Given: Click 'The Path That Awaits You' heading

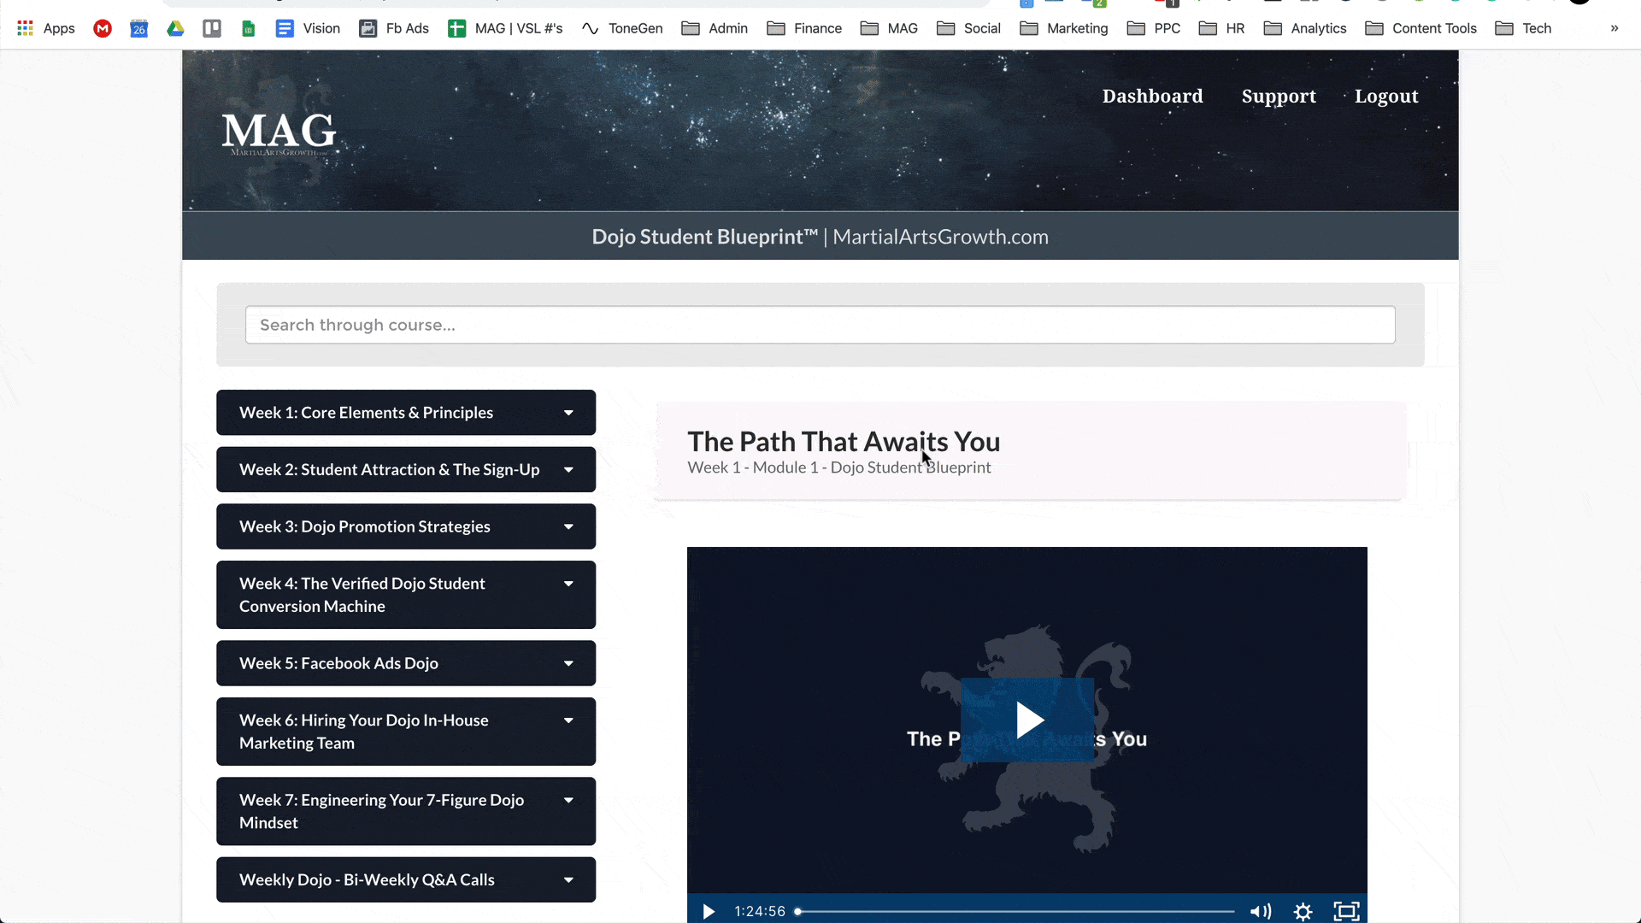Looking at the screenshot, I should (x=844, y=442).
